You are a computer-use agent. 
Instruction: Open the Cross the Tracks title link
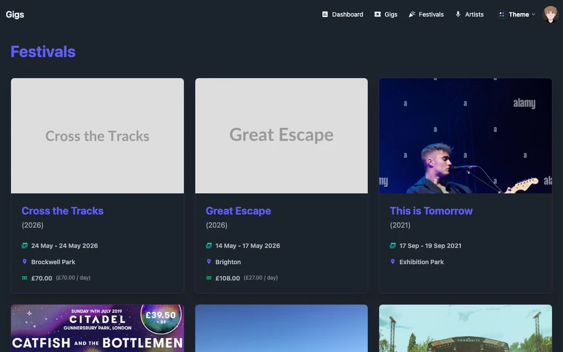63,211
